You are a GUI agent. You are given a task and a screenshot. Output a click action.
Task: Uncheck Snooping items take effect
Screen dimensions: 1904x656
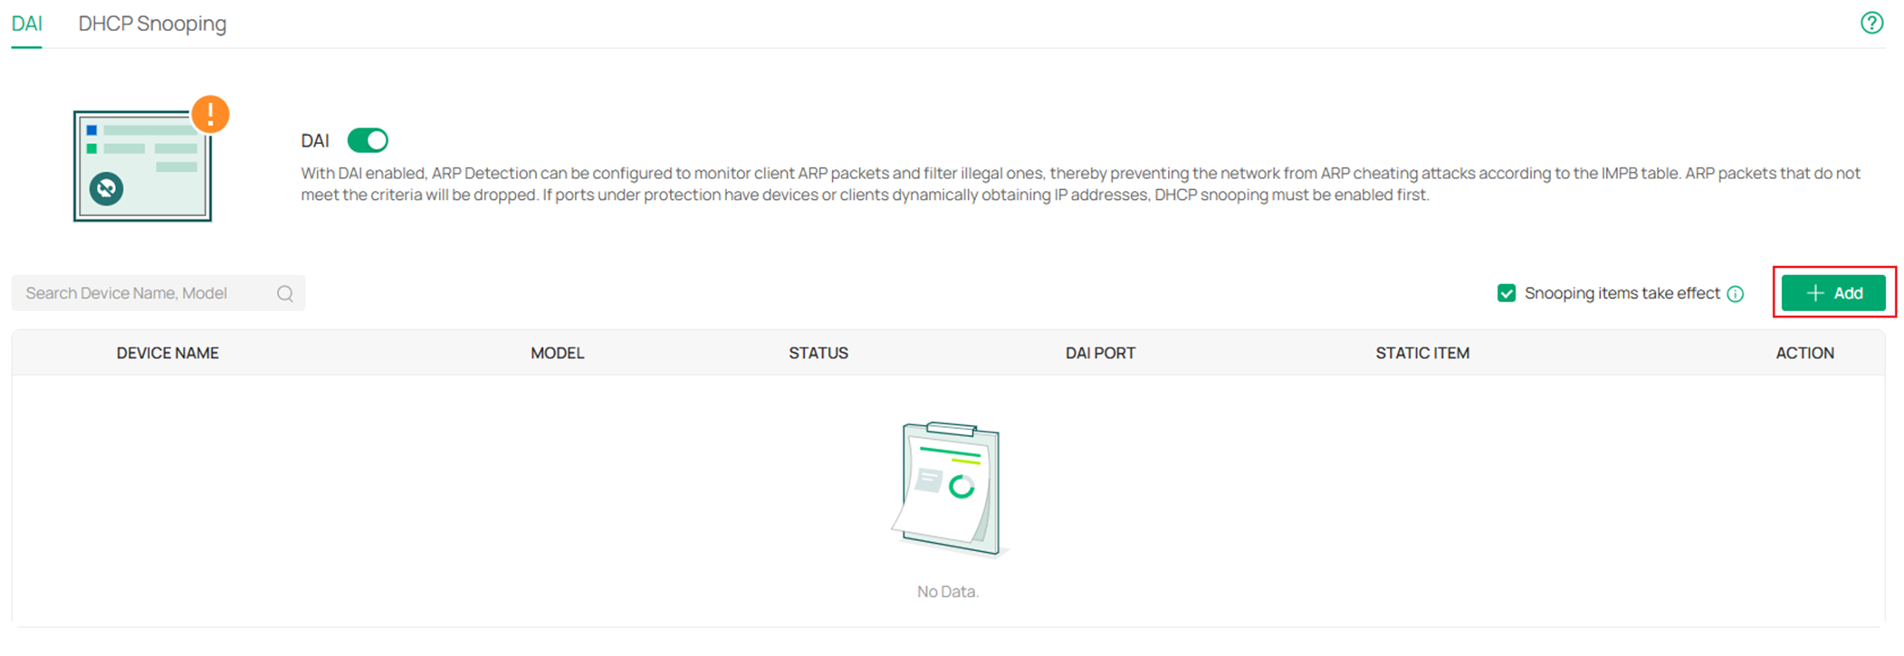coord(1506,293)
